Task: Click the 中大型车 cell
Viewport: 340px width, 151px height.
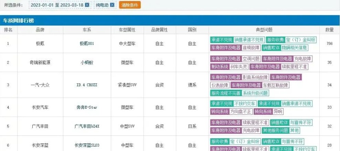Action: (127, 44)
